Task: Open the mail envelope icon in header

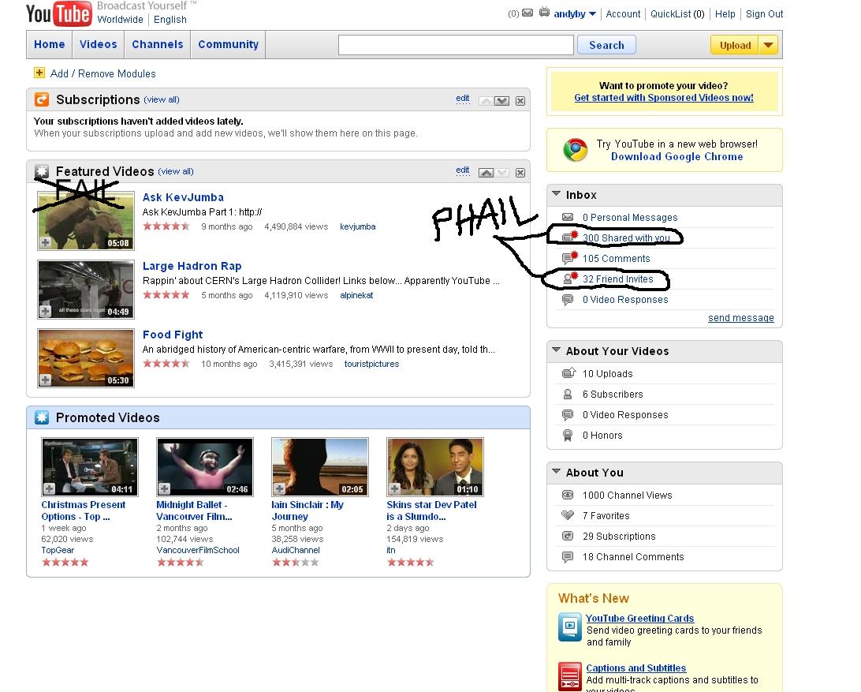Action: [527, 13]
